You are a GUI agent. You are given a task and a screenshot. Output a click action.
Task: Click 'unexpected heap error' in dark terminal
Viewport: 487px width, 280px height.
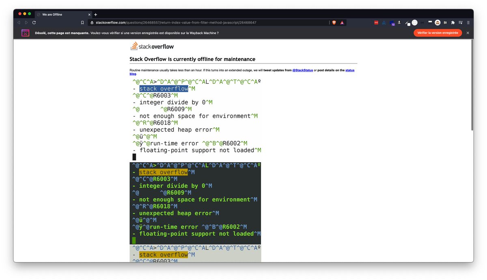coord(176,213)
